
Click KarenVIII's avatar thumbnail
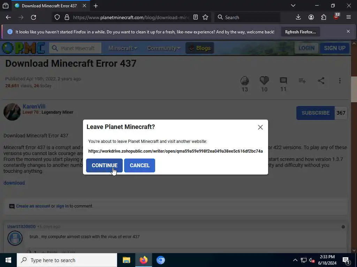[12, 112]
